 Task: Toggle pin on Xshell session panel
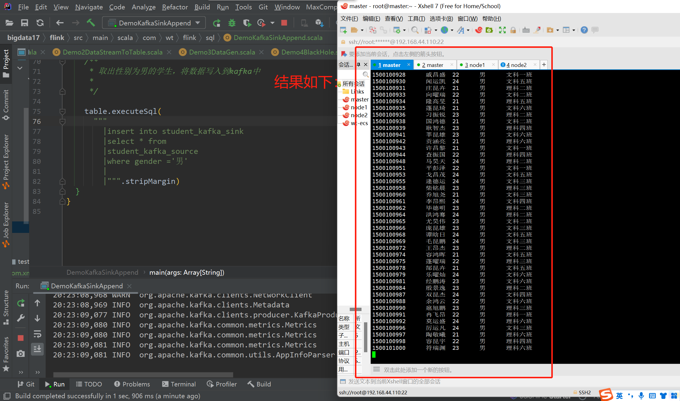(x=359, y=65)
